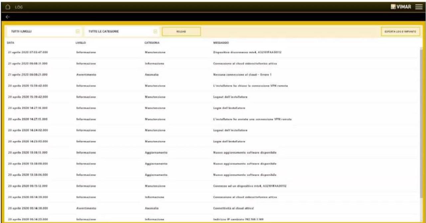This screenshot has width=426, height=223.
Task: Click the ESPORTA LOG D'IMPIANTO button
Action: [401, 31]
